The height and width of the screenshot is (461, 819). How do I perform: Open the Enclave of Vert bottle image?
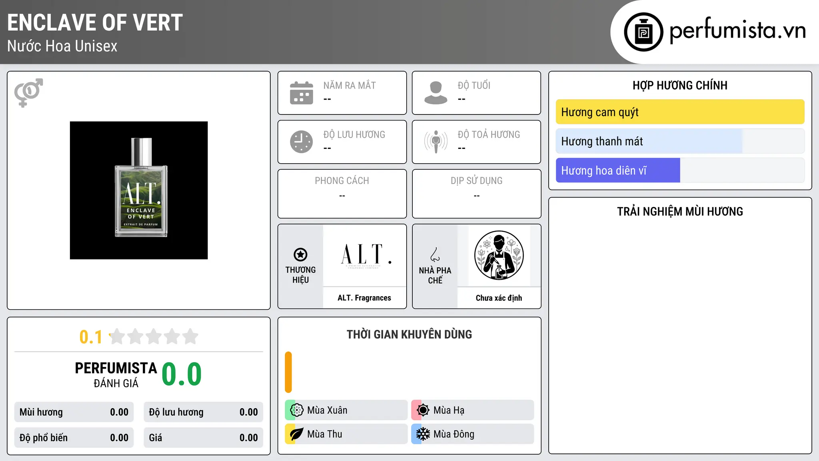pos(139,190)
